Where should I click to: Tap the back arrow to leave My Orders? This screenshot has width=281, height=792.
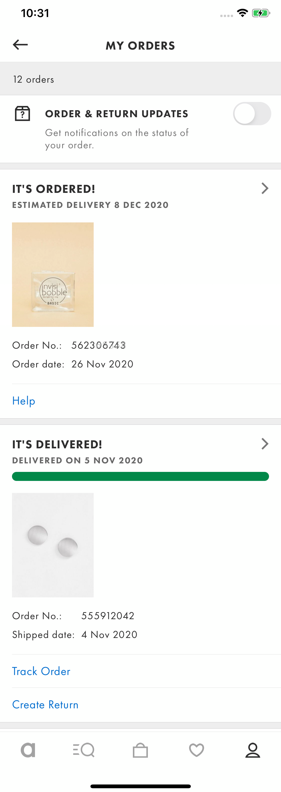pyautogui.click(x=20, y=45)
